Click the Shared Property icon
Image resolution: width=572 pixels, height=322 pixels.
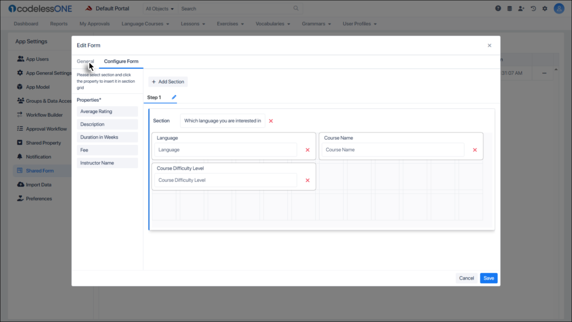click(20, 143)
